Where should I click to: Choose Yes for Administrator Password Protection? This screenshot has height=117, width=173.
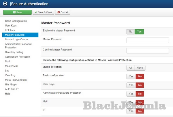[x=131, y=94]
